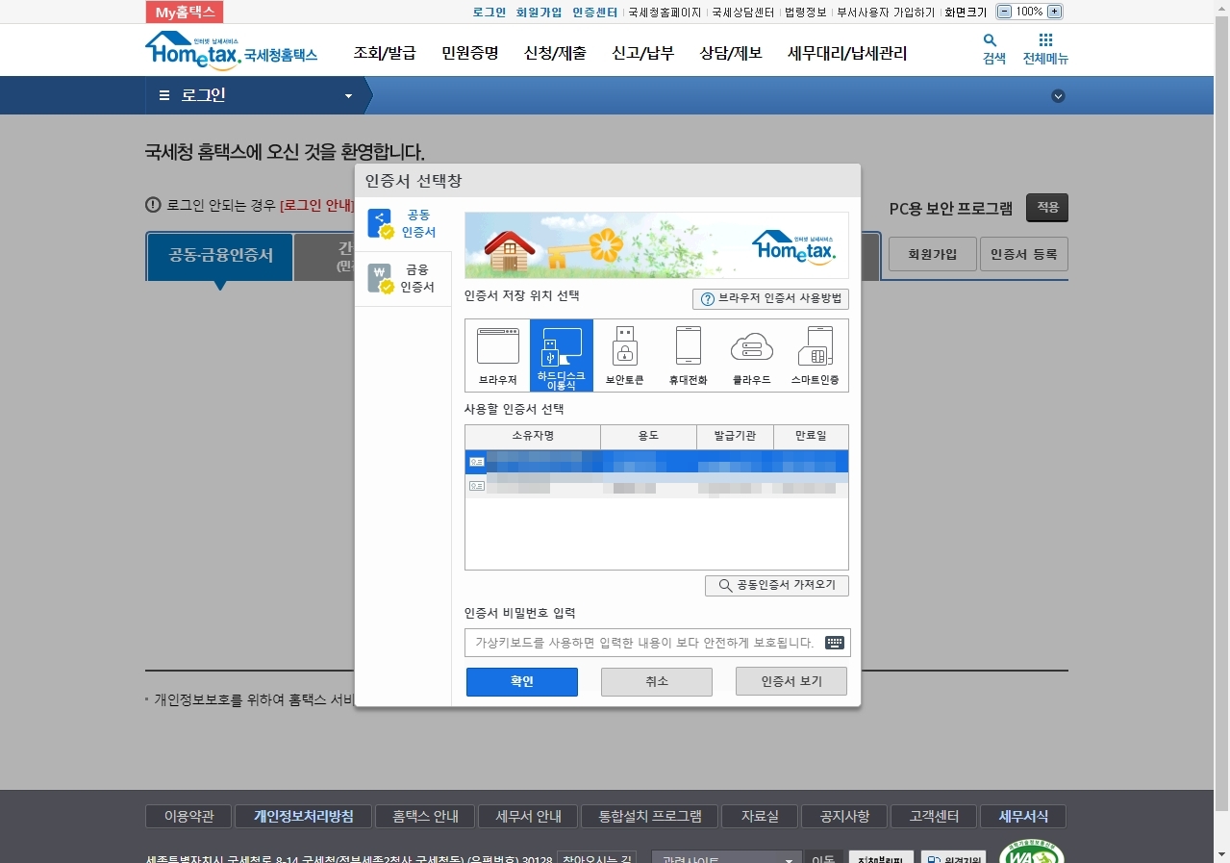This screenshot has height=863, width=1230.
Task: Open 브라우저 인증서 사용방법 help
Action: [770, 299]
